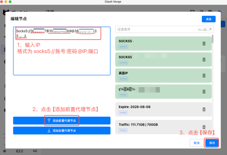227x155 pixels.
Task: Select the 美国IP node item
Action: (x=163, y=75)
